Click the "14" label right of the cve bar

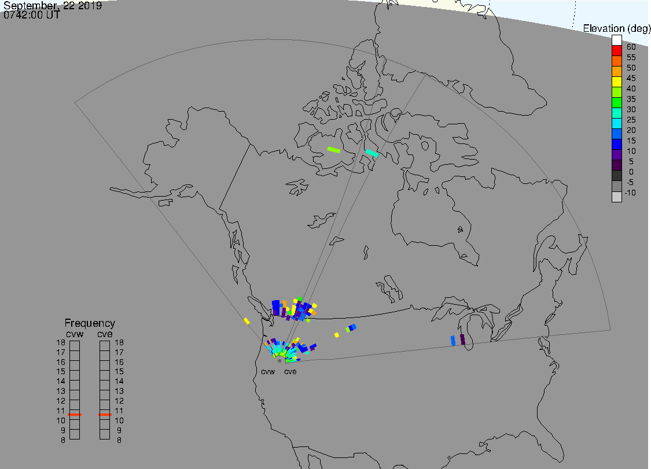[119, 382]
